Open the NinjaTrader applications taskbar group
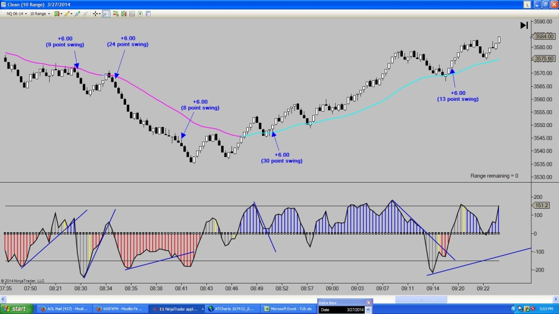 pos(177,309)
